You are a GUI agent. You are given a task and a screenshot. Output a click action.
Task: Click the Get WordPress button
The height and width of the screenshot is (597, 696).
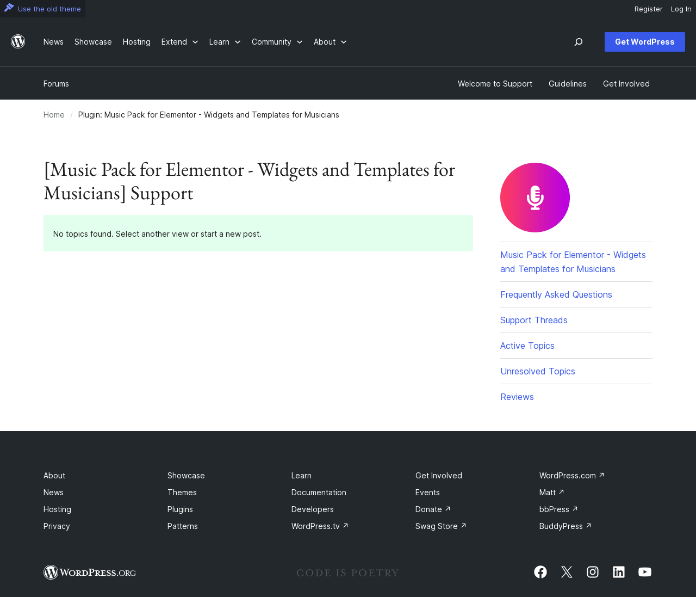645,42
